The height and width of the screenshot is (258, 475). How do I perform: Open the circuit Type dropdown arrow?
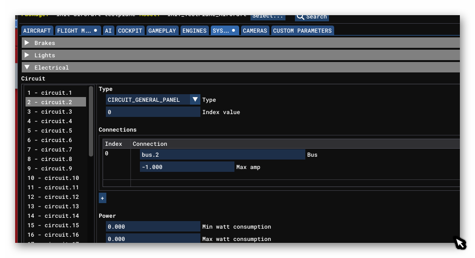click(x=195, y=99)
